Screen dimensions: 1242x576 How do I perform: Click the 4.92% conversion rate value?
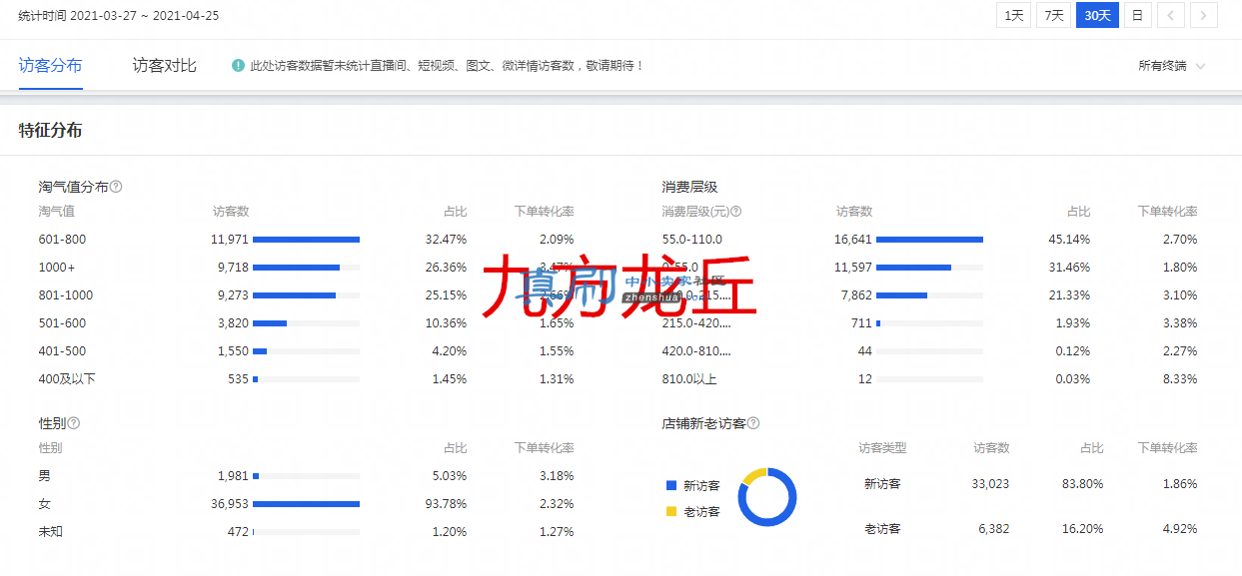(x=1180, y=529)
